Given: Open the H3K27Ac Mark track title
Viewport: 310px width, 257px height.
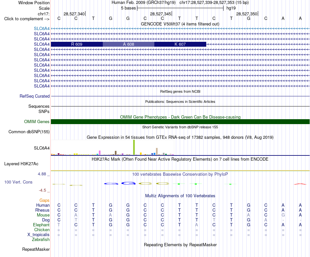Looking at the screenshot, I should point(180,159).
